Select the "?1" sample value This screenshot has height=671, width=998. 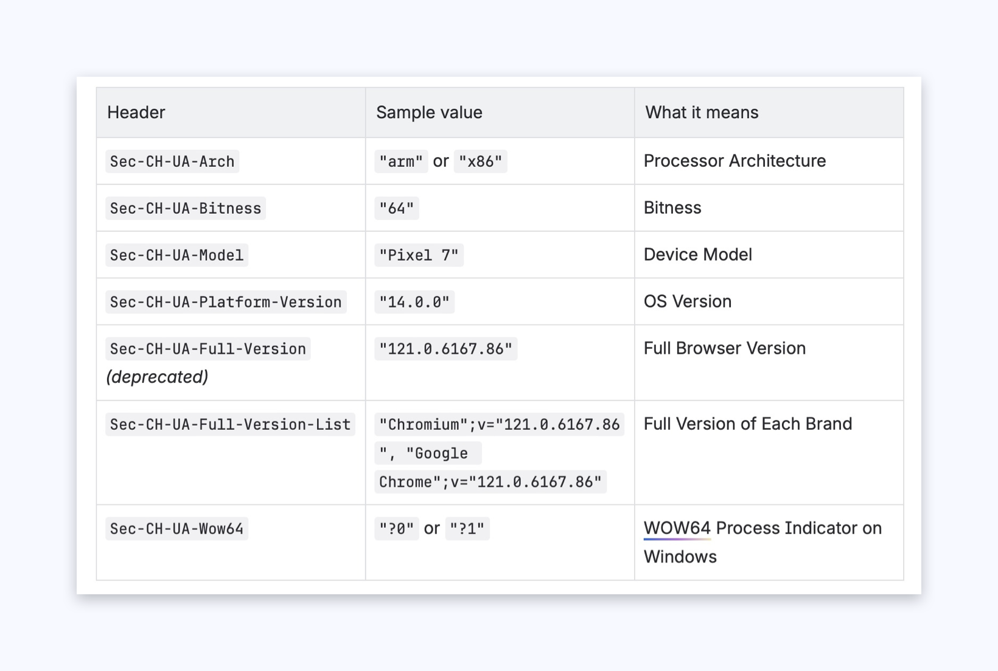click(467, 529)
